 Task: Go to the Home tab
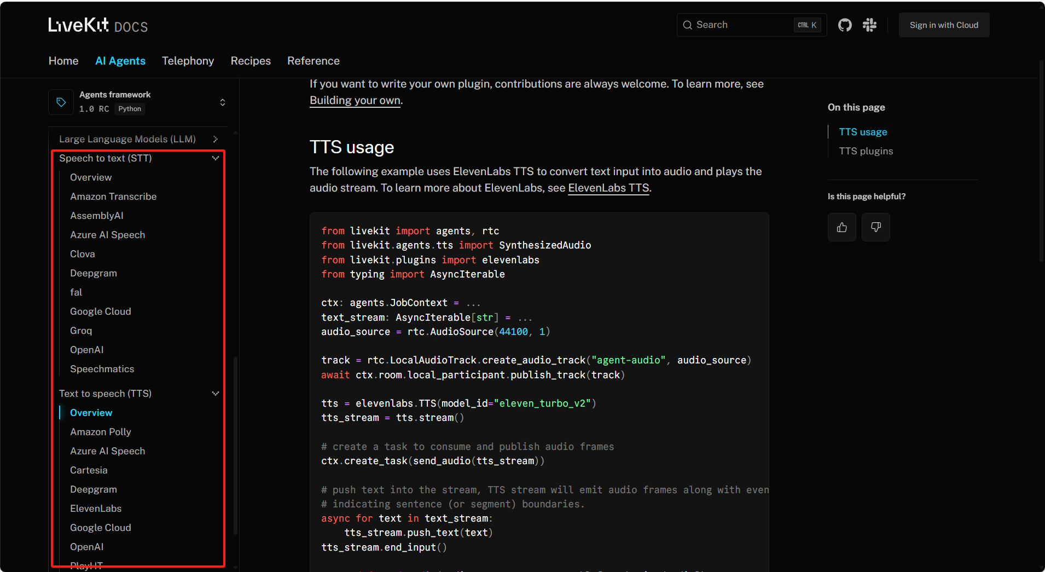point(63,61)
